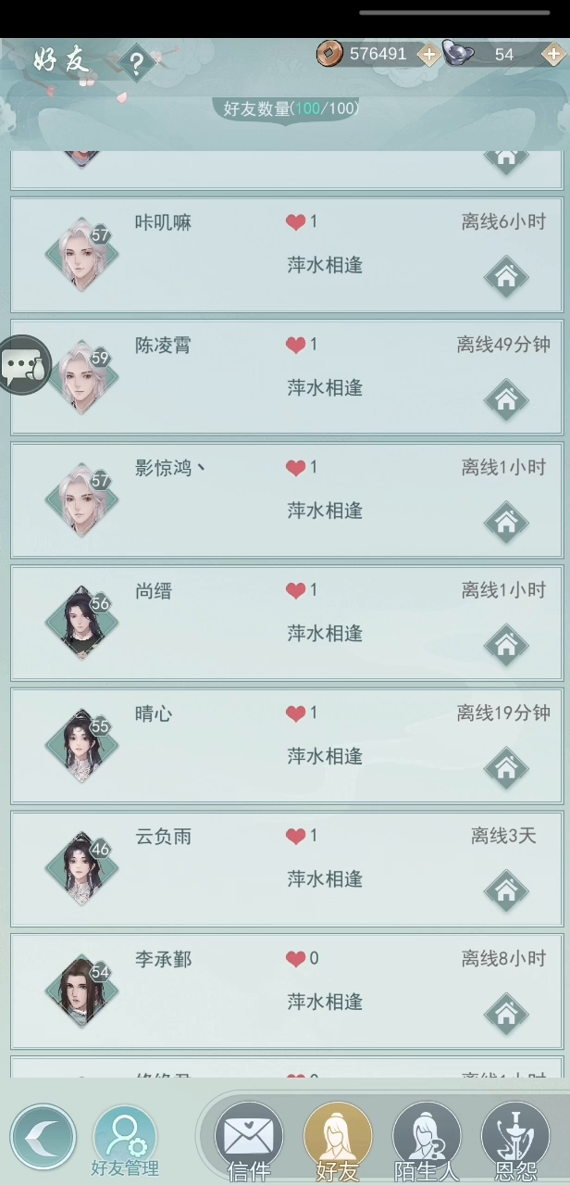Tap 影惊鸿丶's avatar portrait
This screenshot has width=570, height=1186.
click(81, 500)
